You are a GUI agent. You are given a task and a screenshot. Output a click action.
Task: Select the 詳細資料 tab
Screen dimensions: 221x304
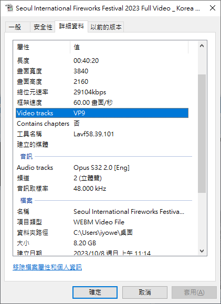click(71, 26)
